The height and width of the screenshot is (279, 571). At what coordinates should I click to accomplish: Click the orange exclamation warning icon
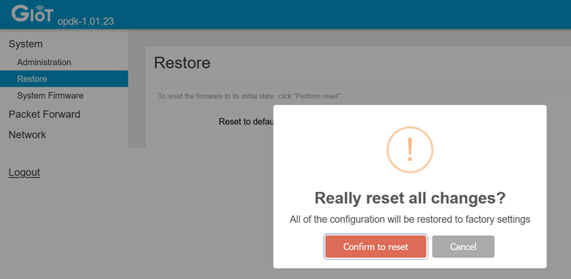pyautogui.click(x=410, y=149)
